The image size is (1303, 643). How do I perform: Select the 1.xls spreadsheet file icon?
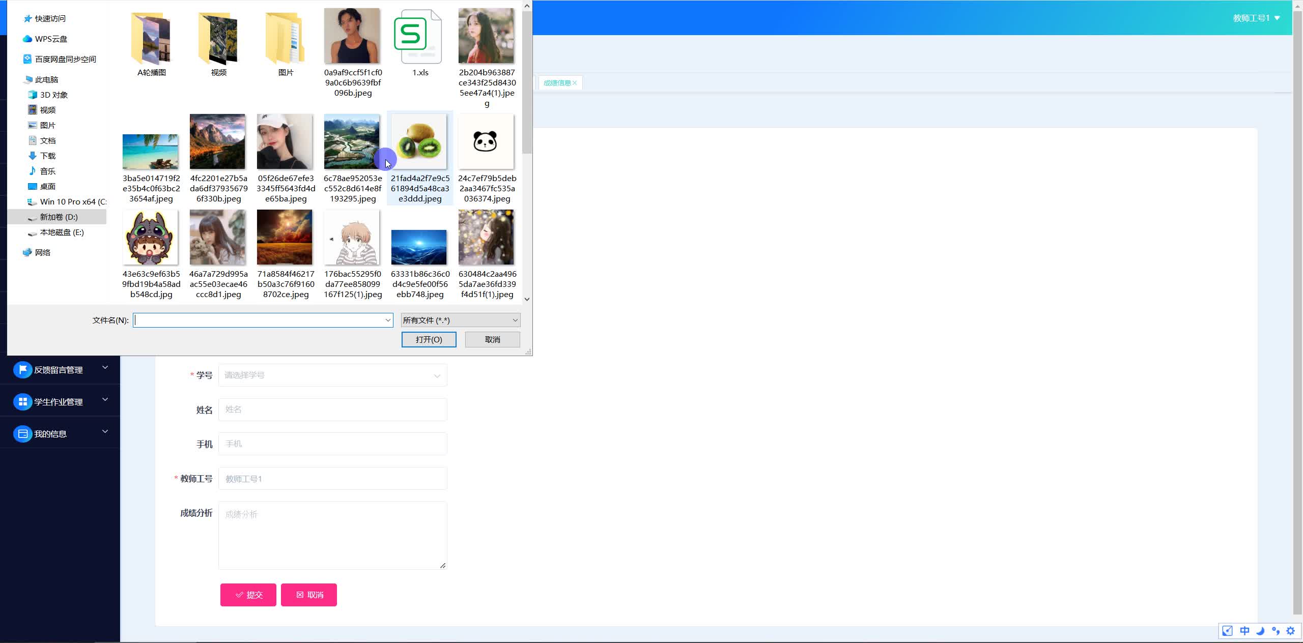418,37
